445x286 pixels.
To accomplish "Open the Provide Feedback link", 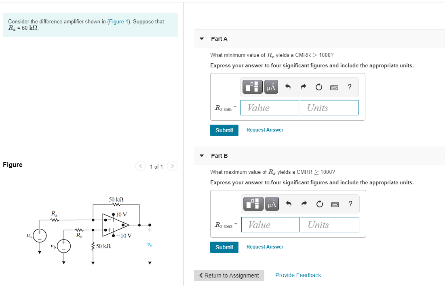I will [x=298, y=275].
